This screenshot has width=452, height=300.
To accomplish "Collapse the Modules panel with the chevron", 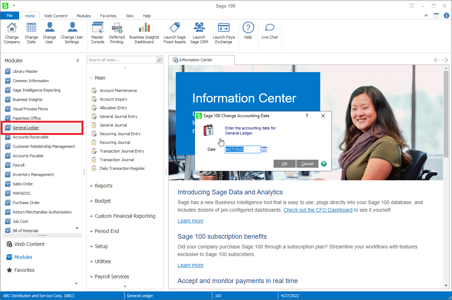I will coord(78,61).
